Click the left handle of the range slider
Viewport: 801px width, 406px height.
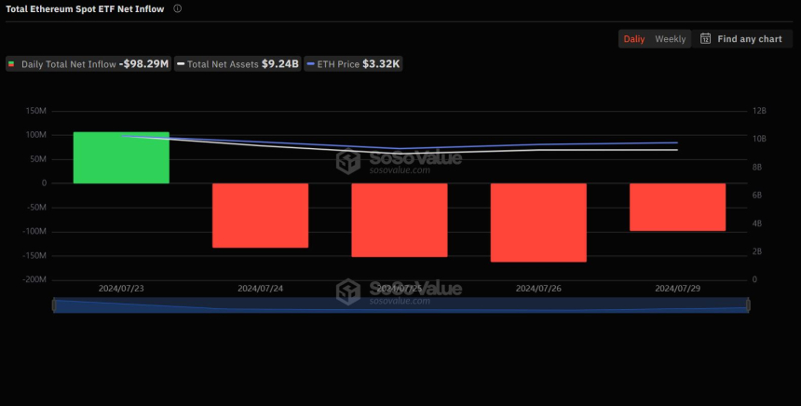pos(54,304)
